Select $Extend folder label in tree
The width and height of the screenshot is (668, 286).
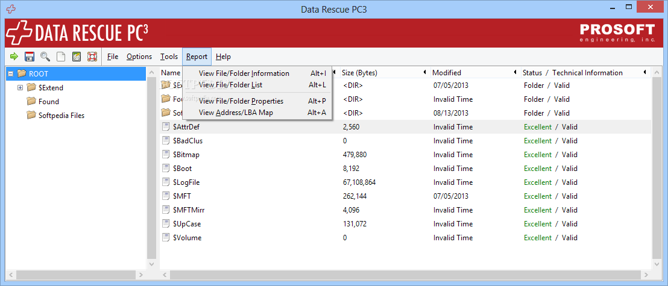point(51,88)
